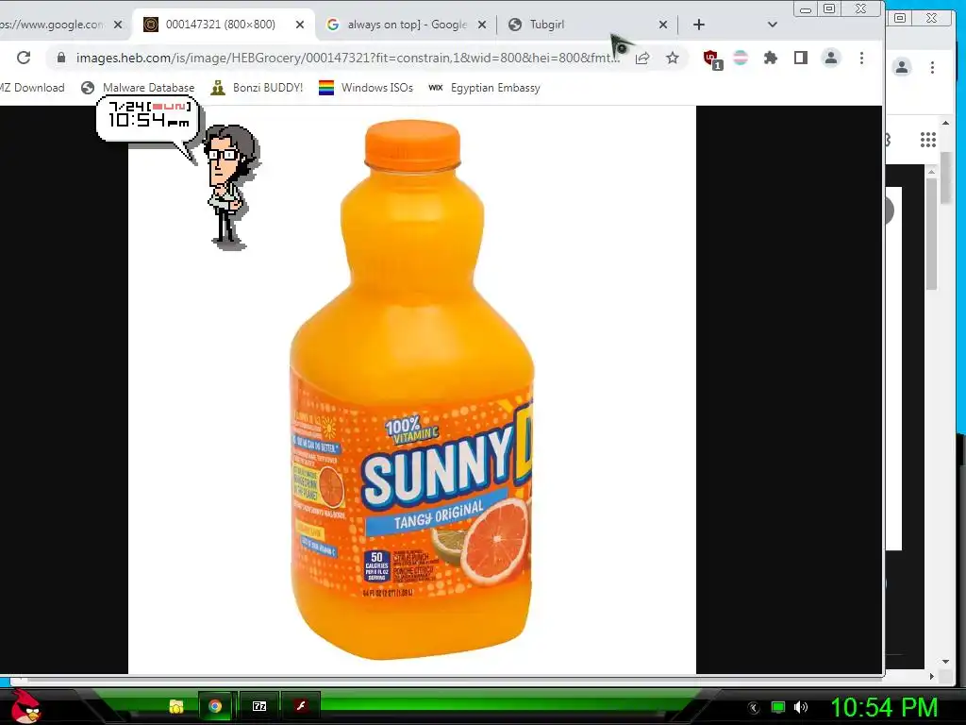The width and height of the screenshot is (966, 725).
Task: Open the striped flag extension icon
Action: [x=741, y=58]
